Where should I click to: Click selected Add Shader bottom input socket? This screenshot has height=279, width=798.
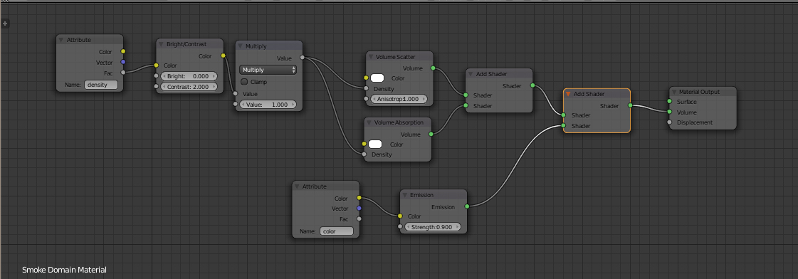coord(563,125)
